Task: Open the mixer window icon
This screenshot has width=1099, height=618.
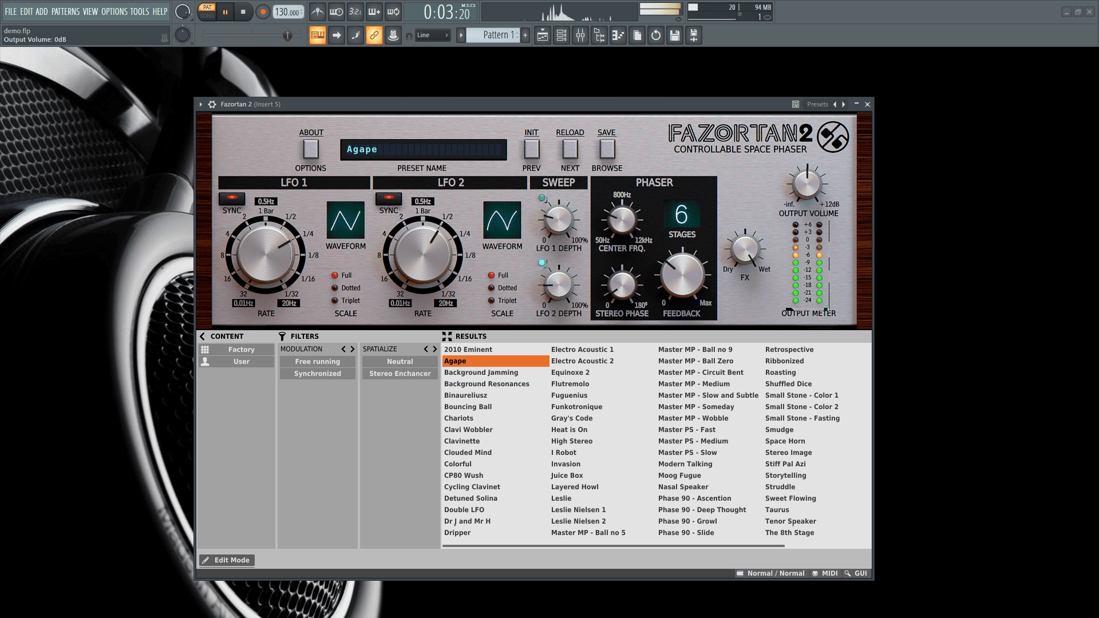Action: coord(580,35)
